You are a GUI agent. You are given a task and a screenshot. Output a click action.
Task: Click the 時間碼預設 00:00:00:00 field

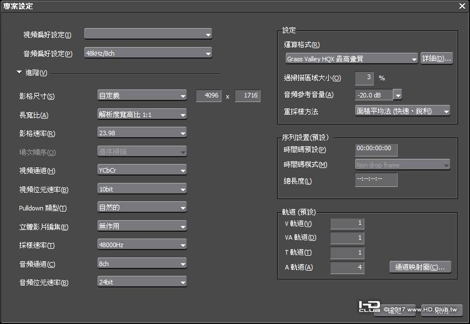[376, 150]
